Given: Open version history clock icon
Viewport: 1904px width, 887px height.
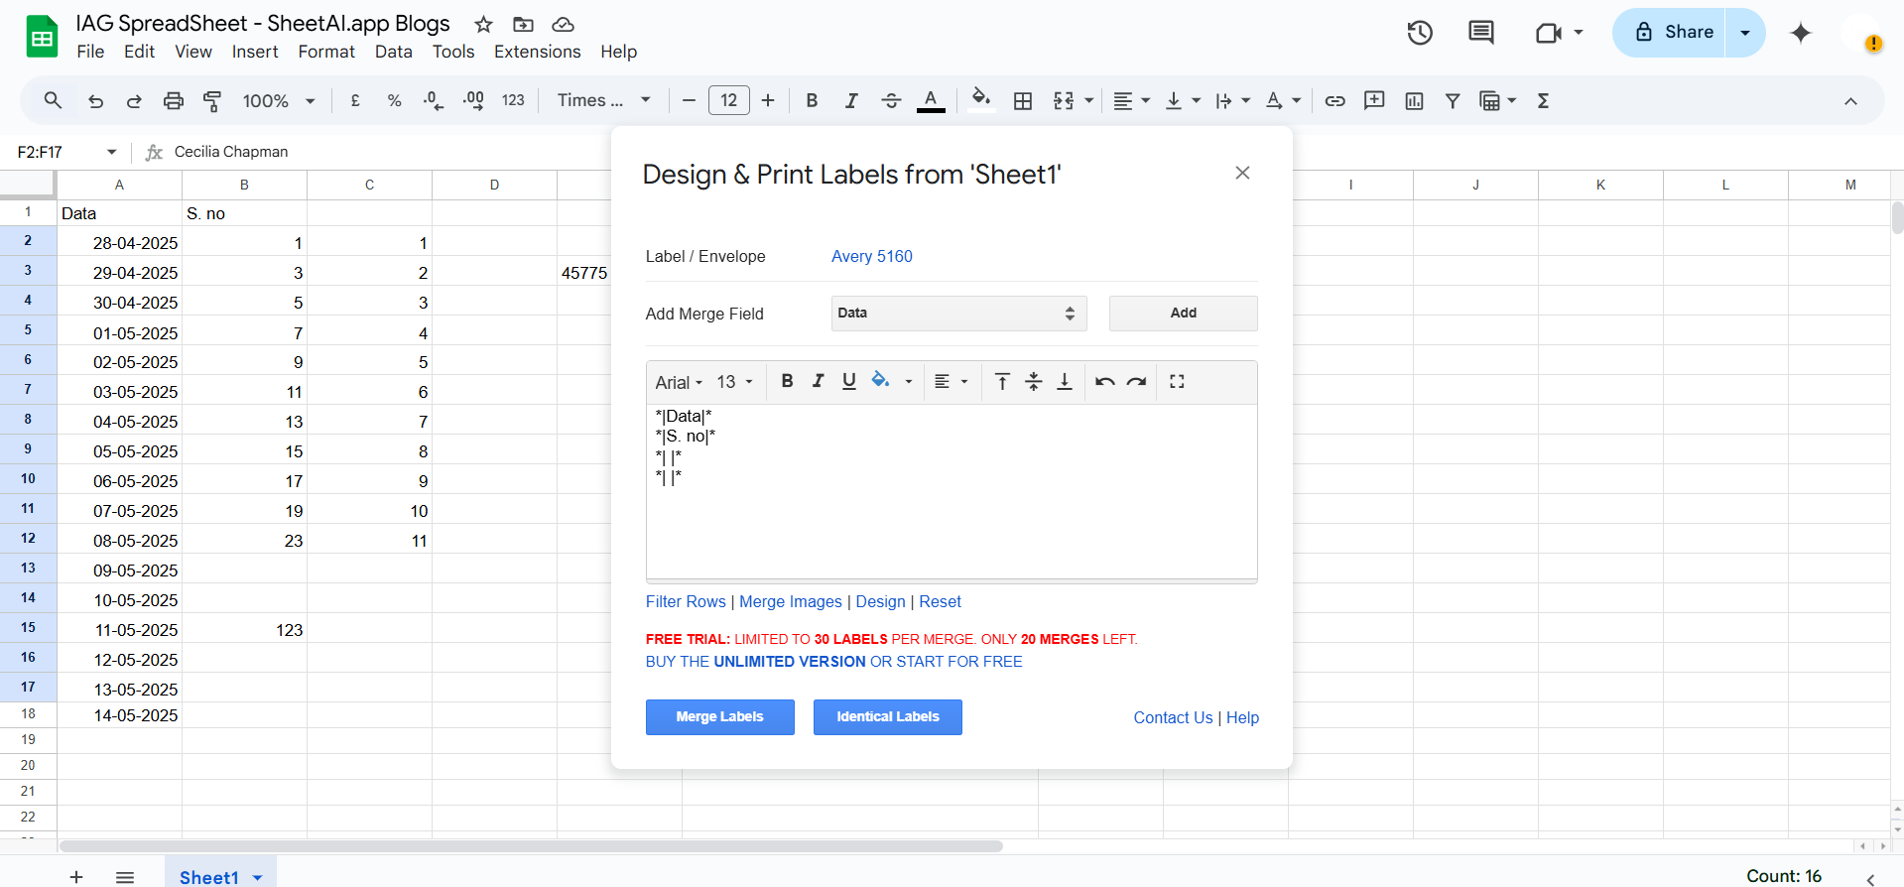Looking at the screenshot, I should pos(1420,33).
